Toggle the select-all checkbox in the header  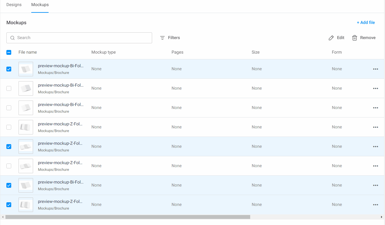[x=9, y=52]
